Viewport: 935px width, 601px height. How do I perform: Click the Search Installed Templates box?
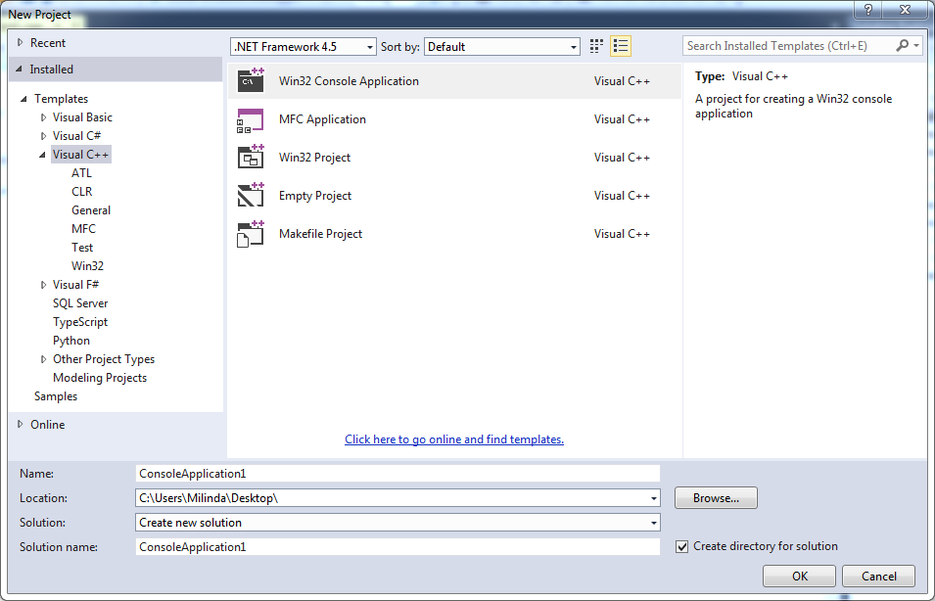coord(788,46)
